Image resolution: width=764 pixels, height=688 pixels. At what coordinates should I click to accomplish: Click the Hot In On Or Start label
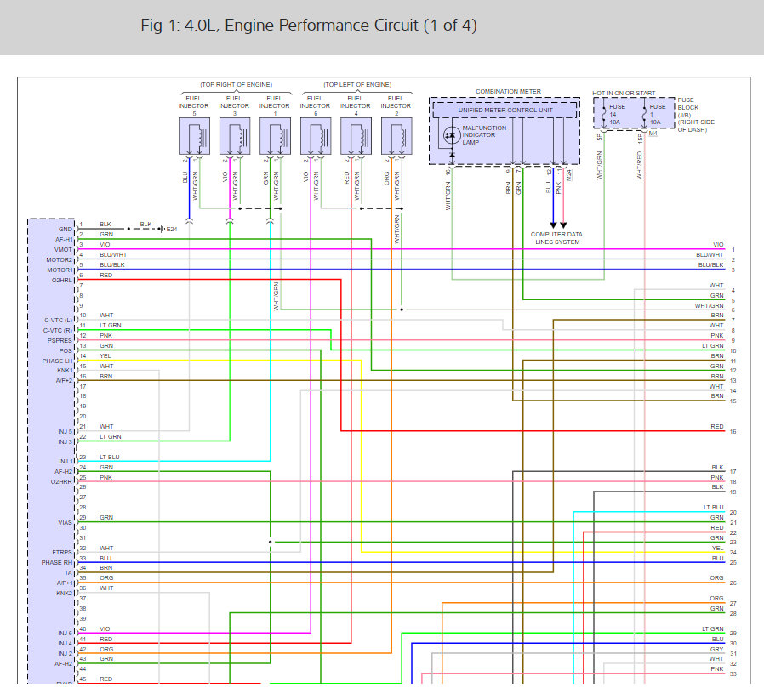(x=624, y=93)
